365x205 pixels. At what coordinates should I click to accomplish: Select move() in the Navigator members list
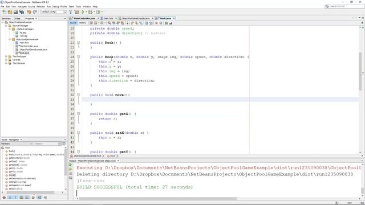(13, 175)
